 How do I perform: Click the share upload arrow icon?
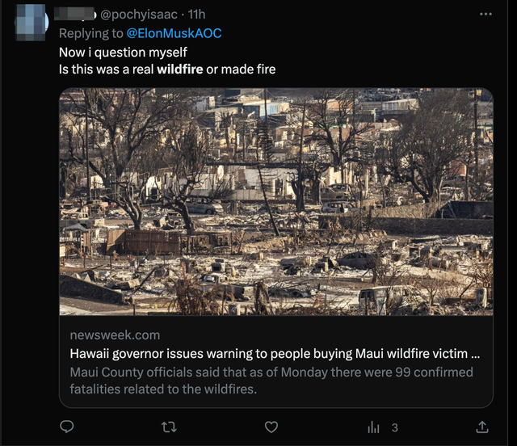click(482, 427)
